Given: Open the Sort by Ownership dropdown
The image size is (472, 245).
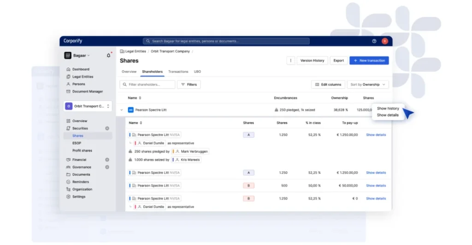Looking at the screenshot, I should coord(367,84).
